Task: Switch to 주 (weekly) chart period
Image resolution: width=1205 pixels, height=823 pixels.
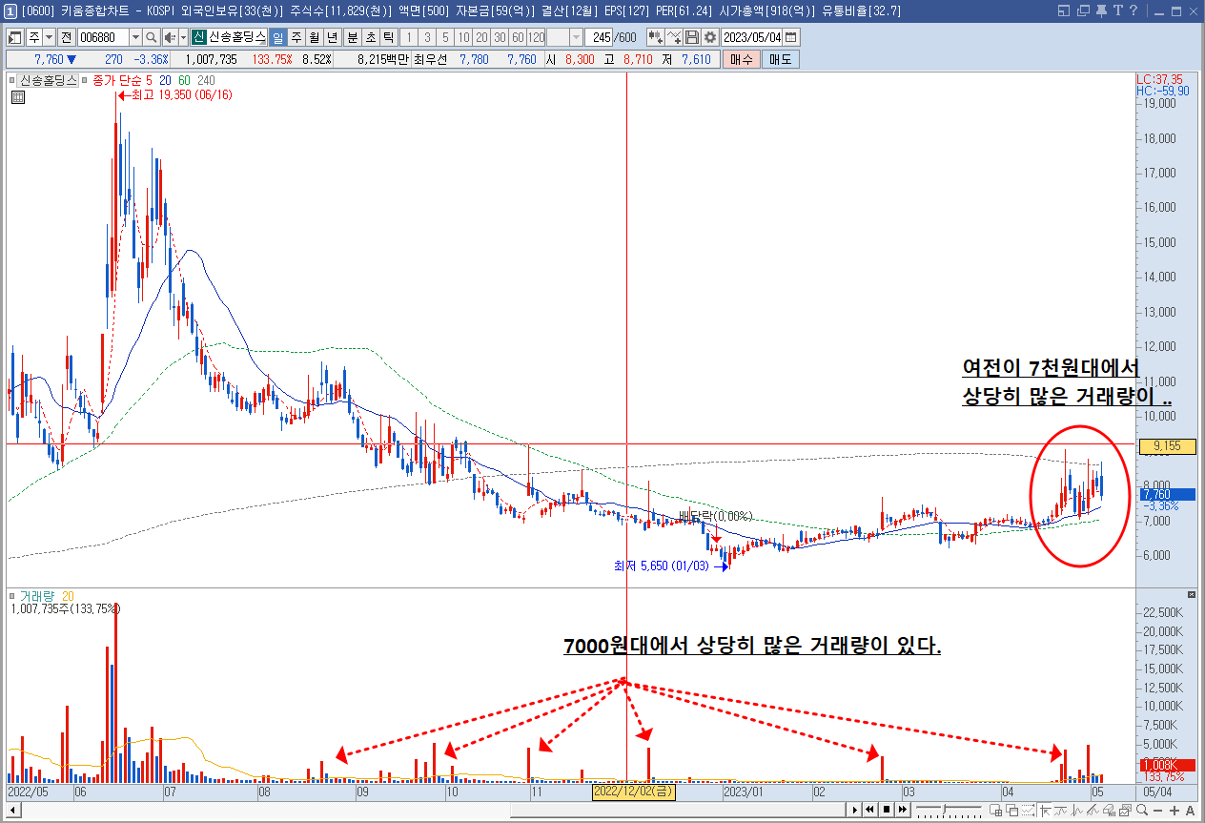Action: 296,37
